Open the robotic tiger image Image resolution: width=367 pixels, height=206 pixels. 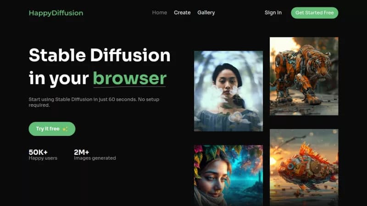[304, 76]
